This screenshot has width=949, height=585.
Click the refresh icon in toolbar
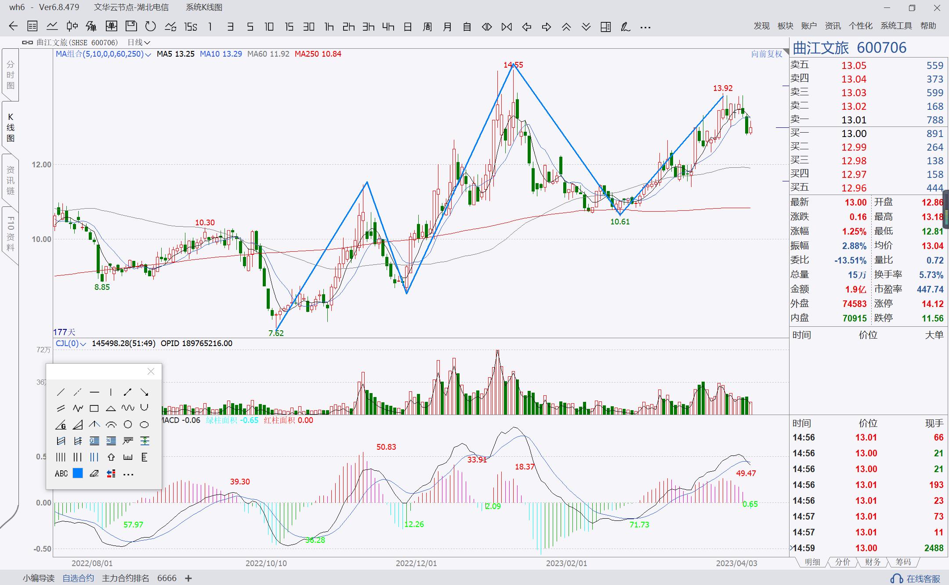pos(151,27)
